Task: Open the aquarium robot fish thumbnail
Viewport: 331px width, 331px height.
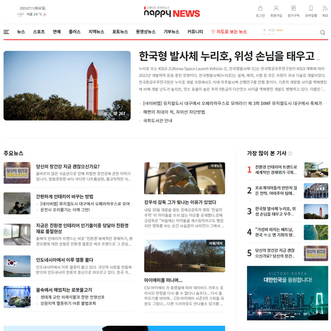Action: pos(17,297)
